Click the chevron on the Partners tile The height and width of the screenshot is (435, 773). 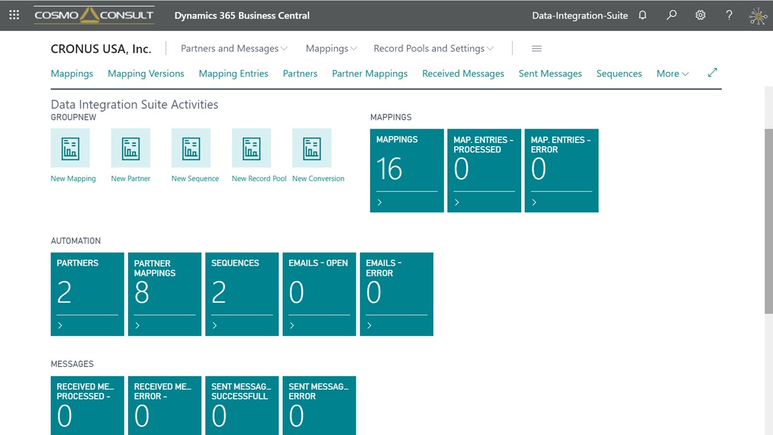point(60,326)
